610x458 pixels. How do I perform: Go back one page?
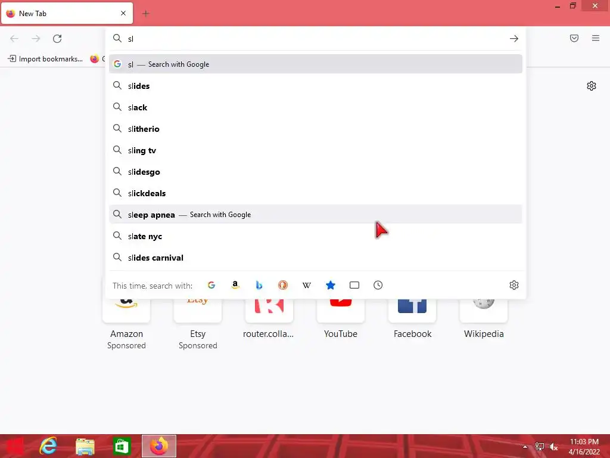tap(14, 39)
